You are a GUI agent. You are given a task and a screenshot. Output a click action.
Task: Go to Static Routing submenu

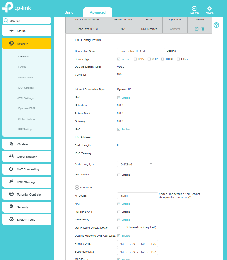pos(26,119)
